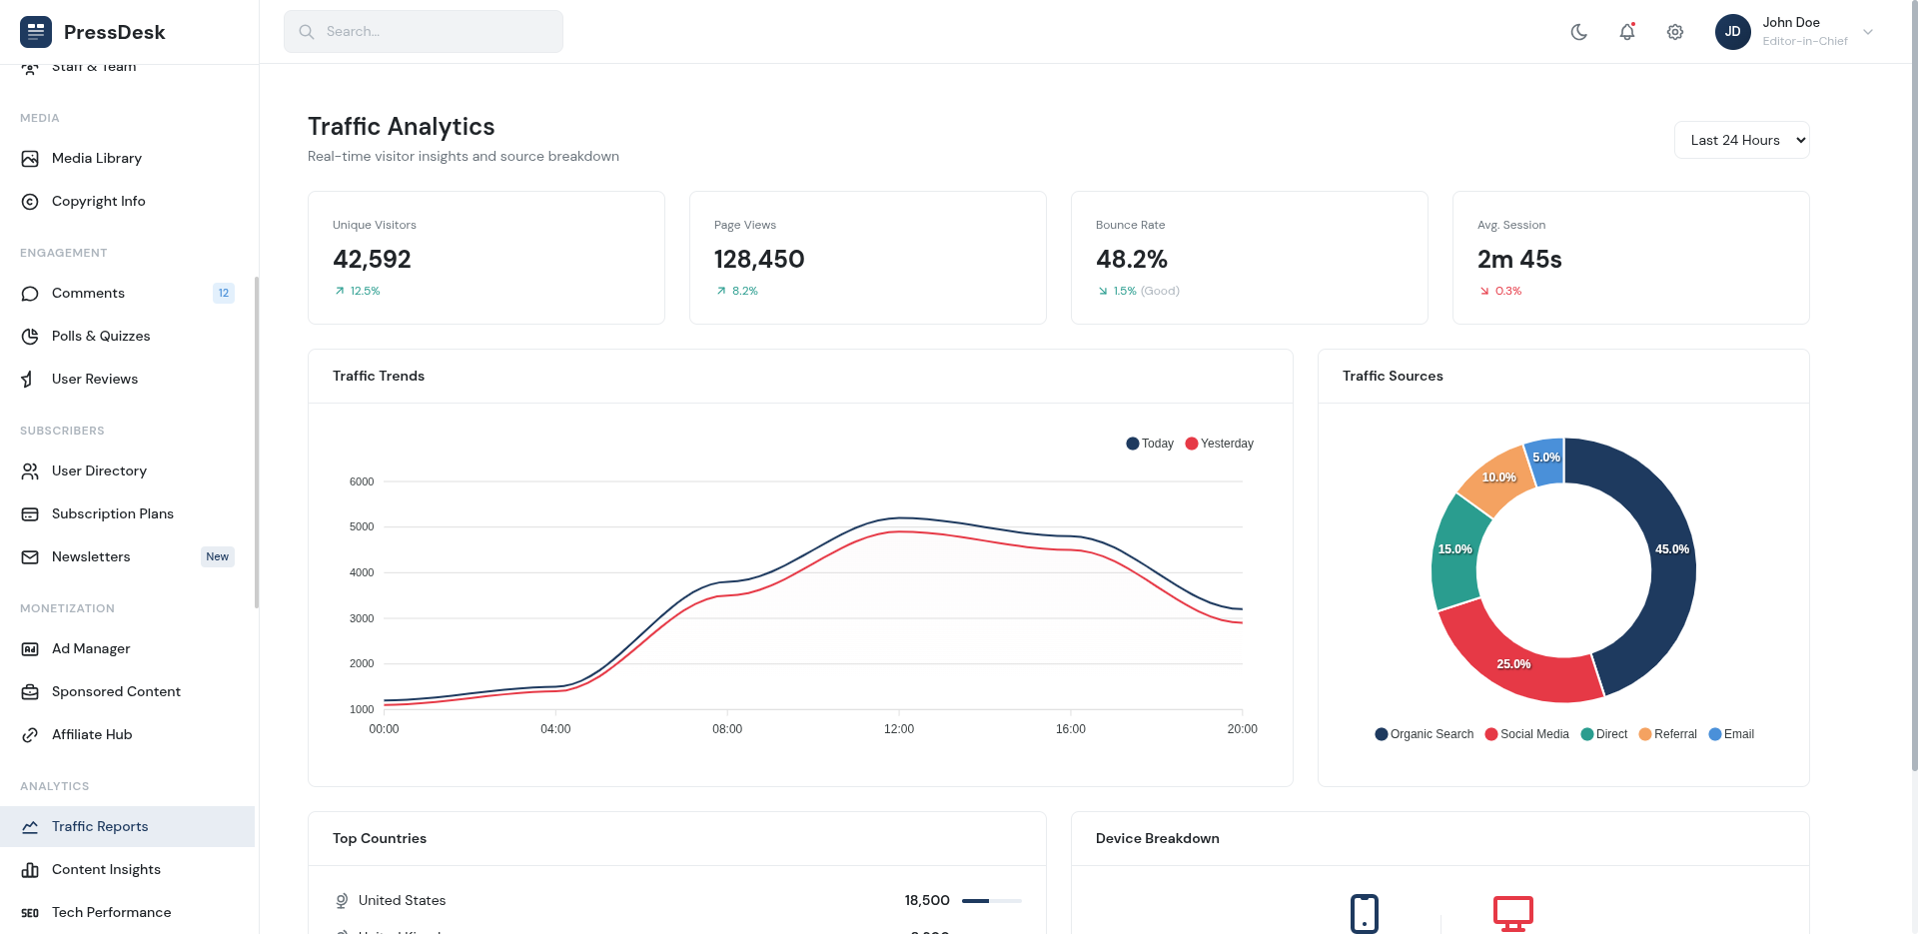Open Comments in the sidebar
Screen dimensions: 1918x934
pyautogui.click(x=88, y=294)
